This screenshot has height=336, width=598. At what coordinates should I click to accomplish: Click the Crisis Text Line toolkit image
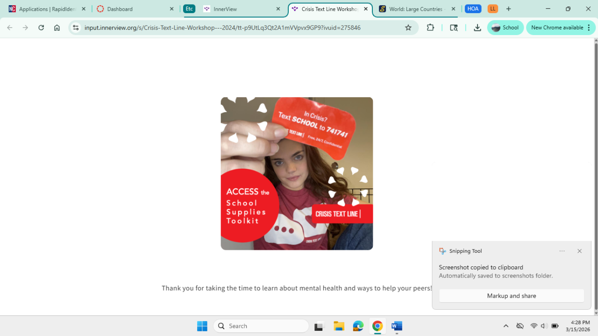click(297, 173)
